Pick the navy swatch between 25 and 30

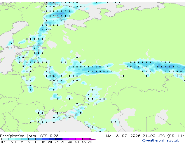[x=59, y=139]
